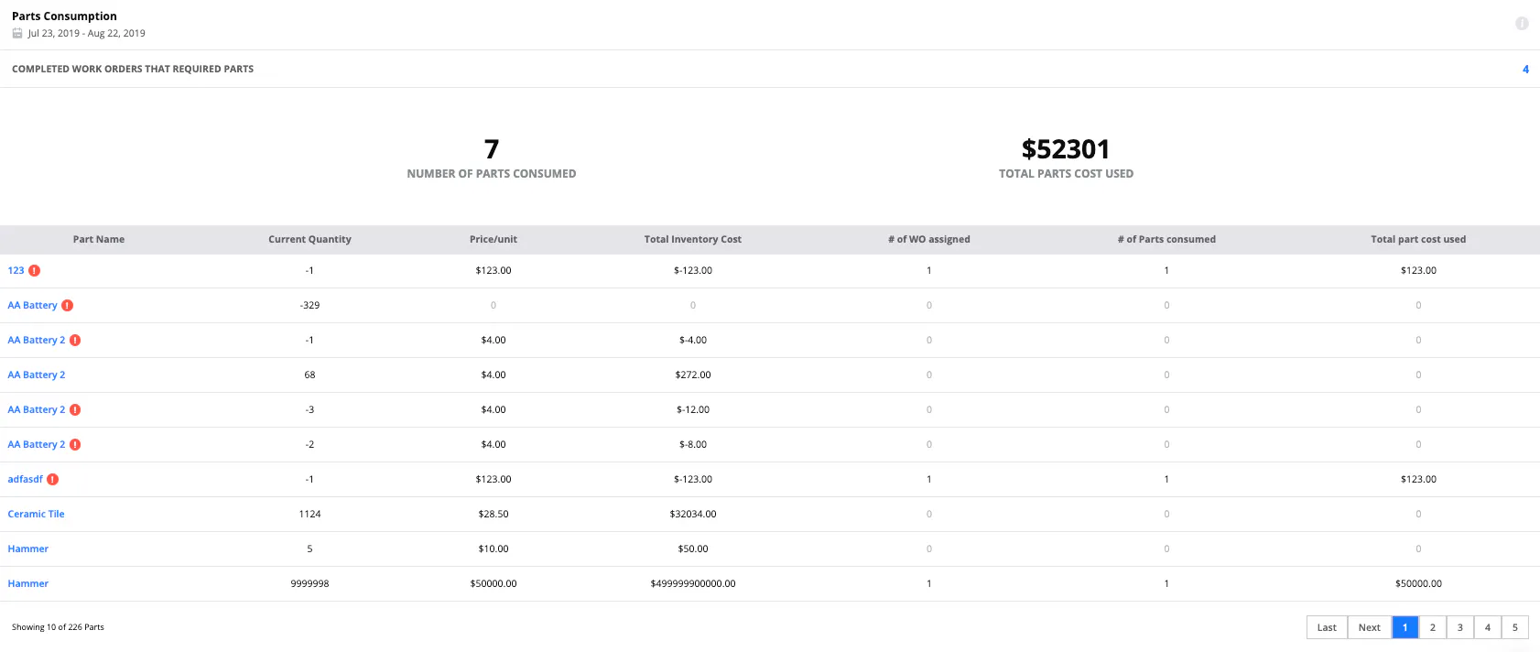The image size is (1540, 652).
Task: Click the -329 quantity cell
Action: point(309,305)
